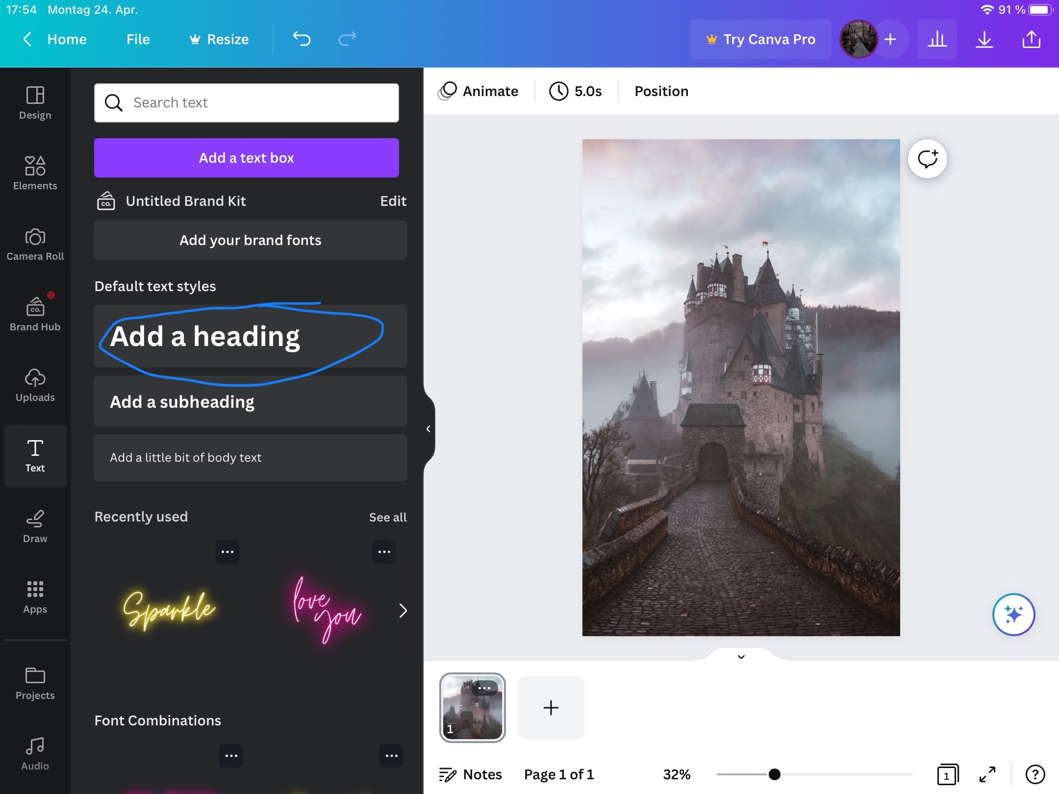This screenshot has width=1059, height=794.
Task: Select page 1 thumbnail
Action: click(472, 707)
